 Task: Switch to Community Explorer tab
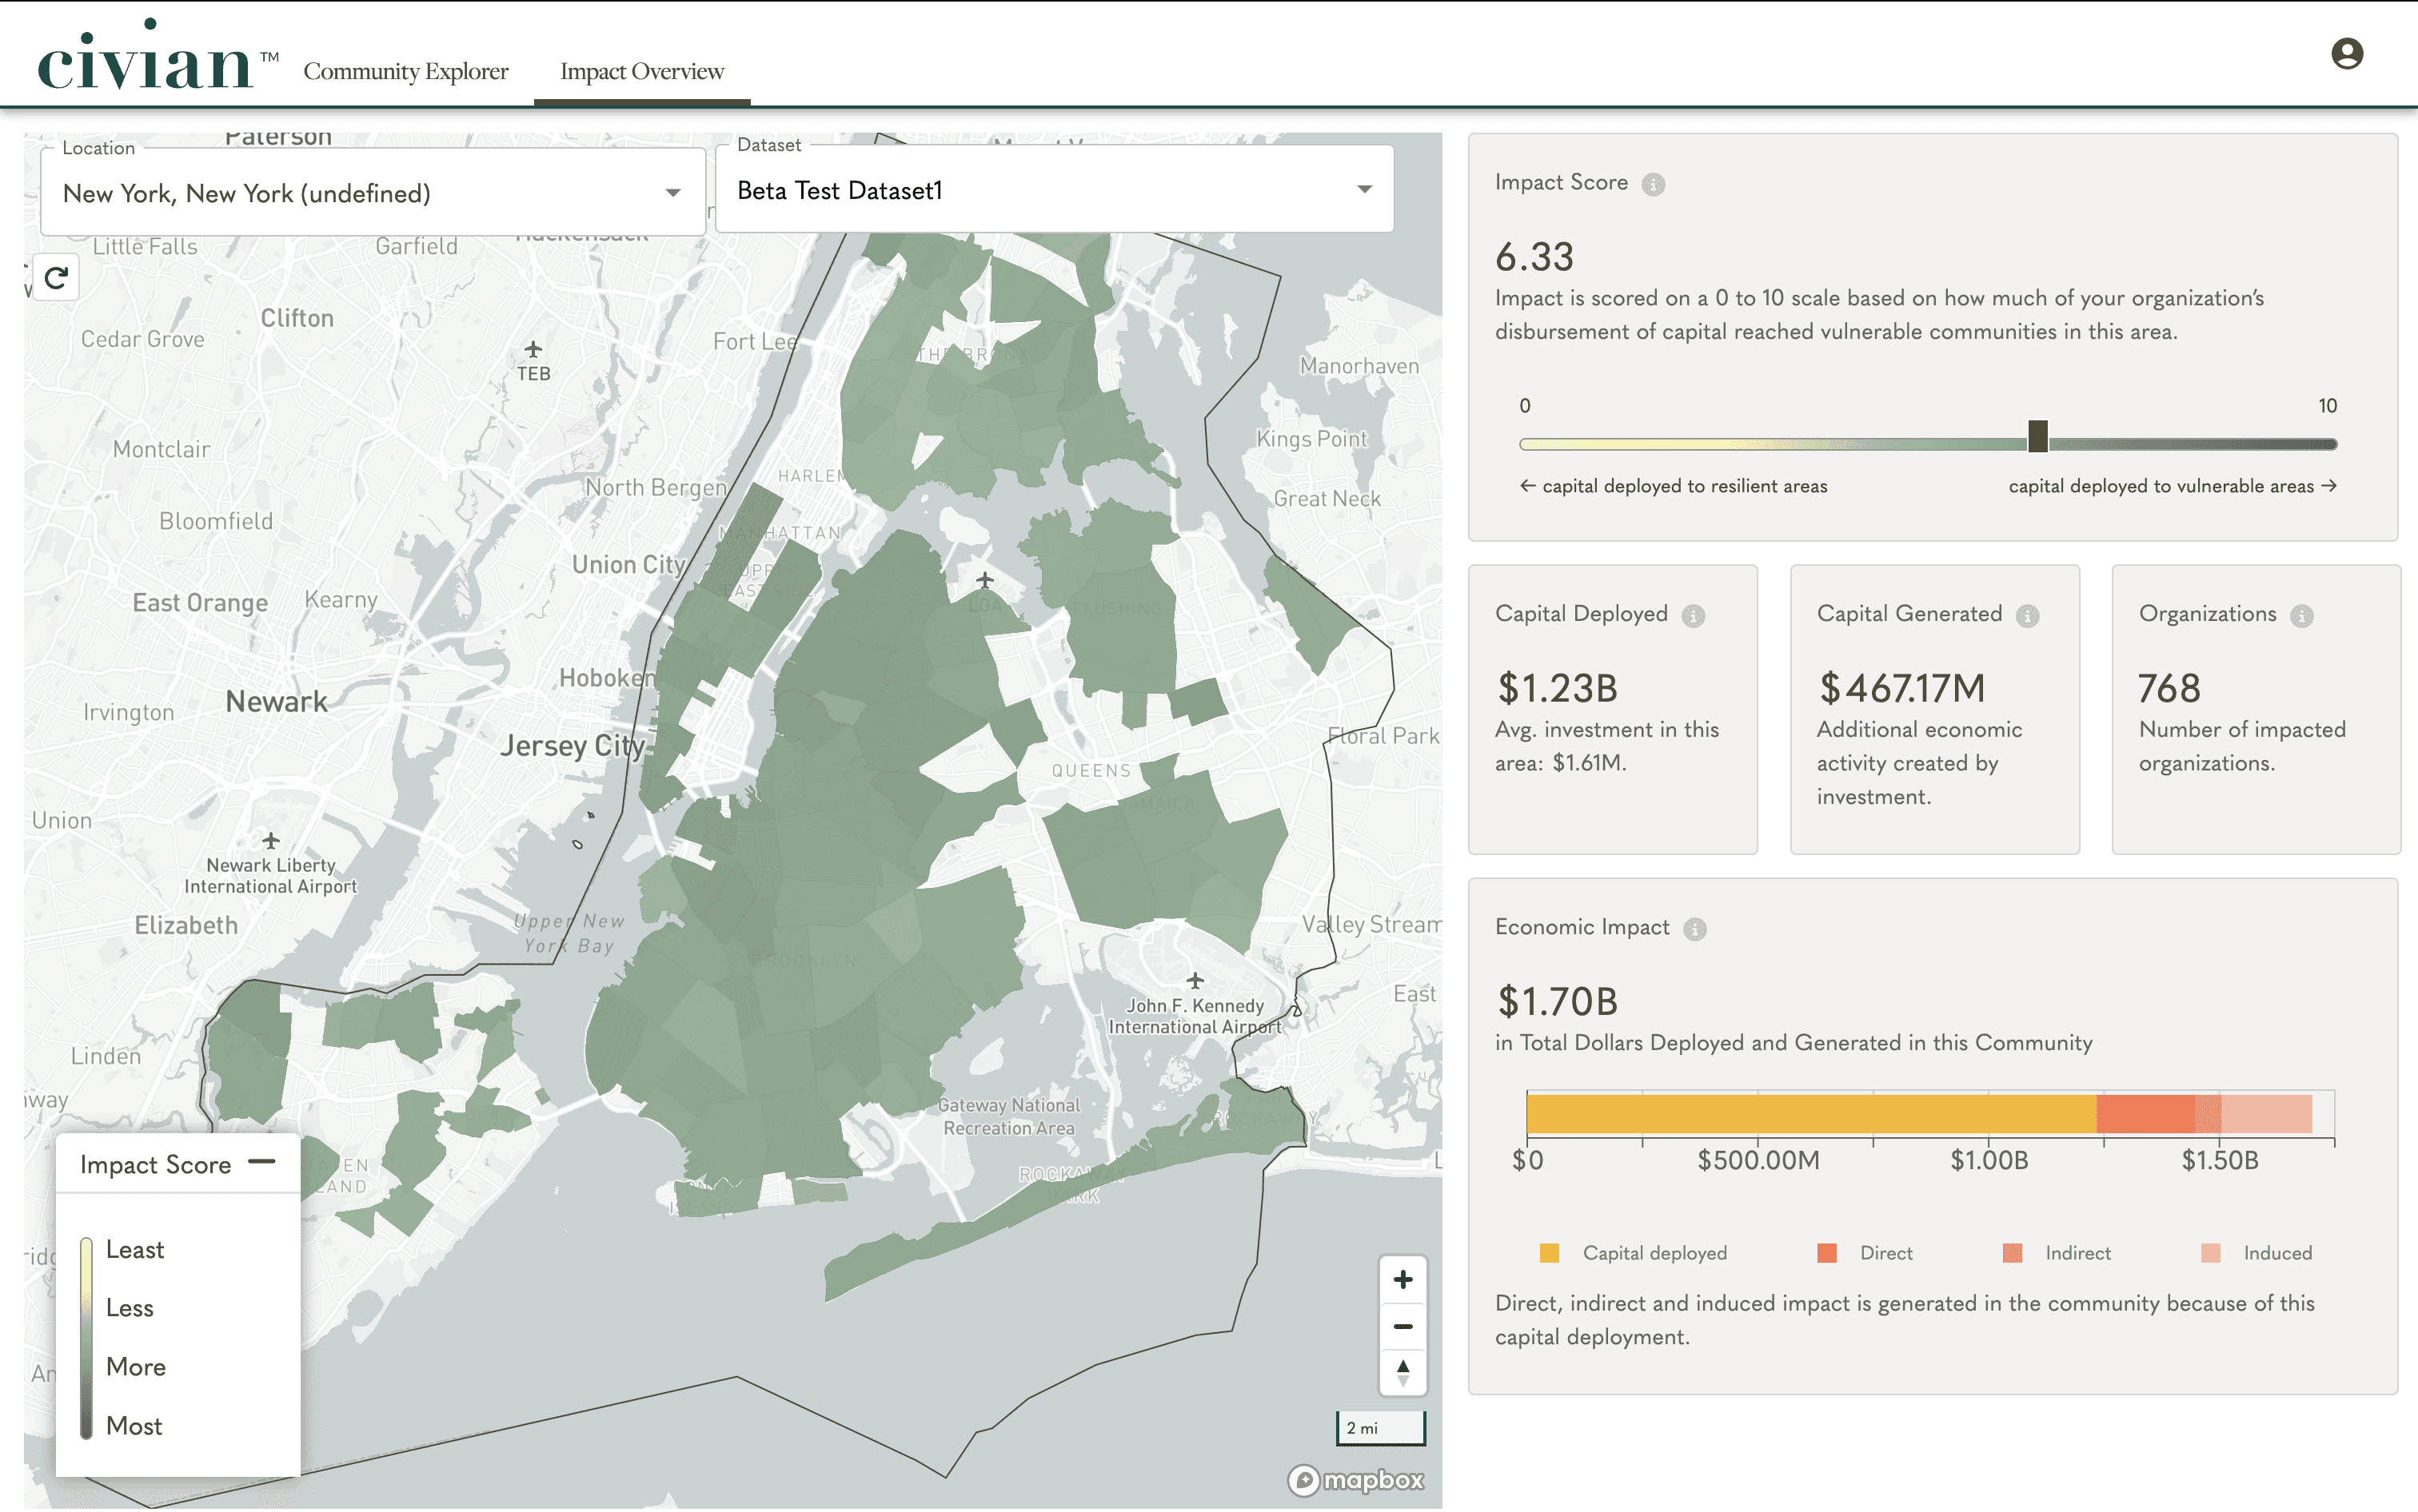point(405,71)
